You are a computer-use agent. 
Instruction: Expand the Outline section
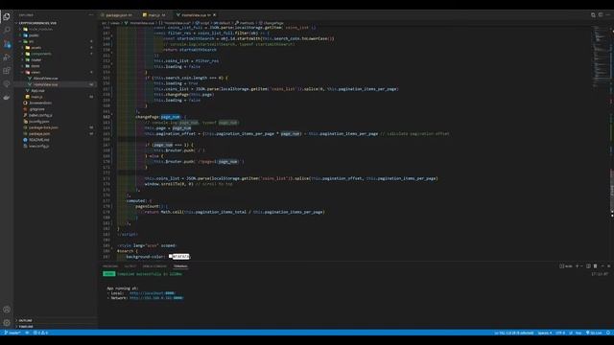pos(26,320)
